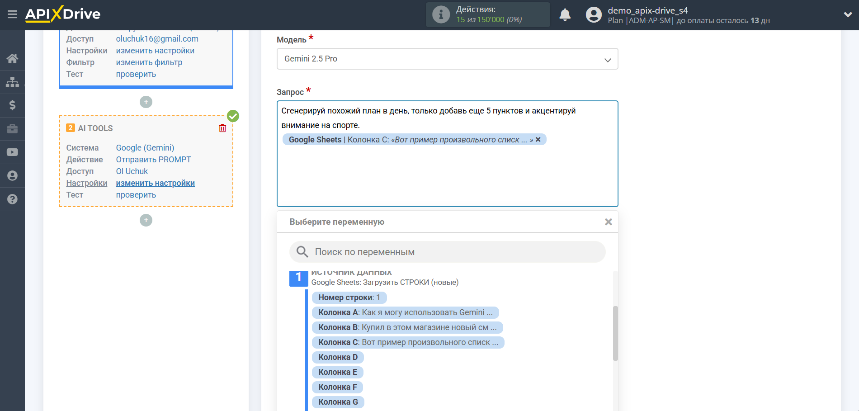
Task: Click проверить link in the AI TOOLS block
Action: pos(136,195)
